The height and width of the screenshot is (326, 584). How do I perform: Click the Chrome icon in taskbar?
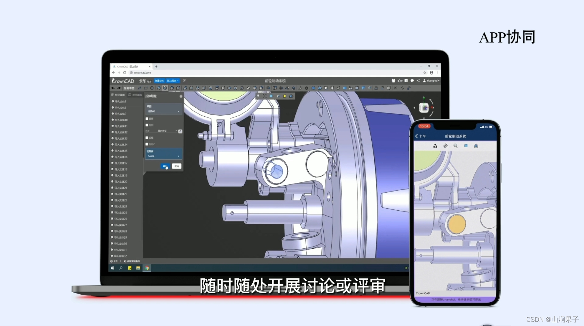pos(147,268)
